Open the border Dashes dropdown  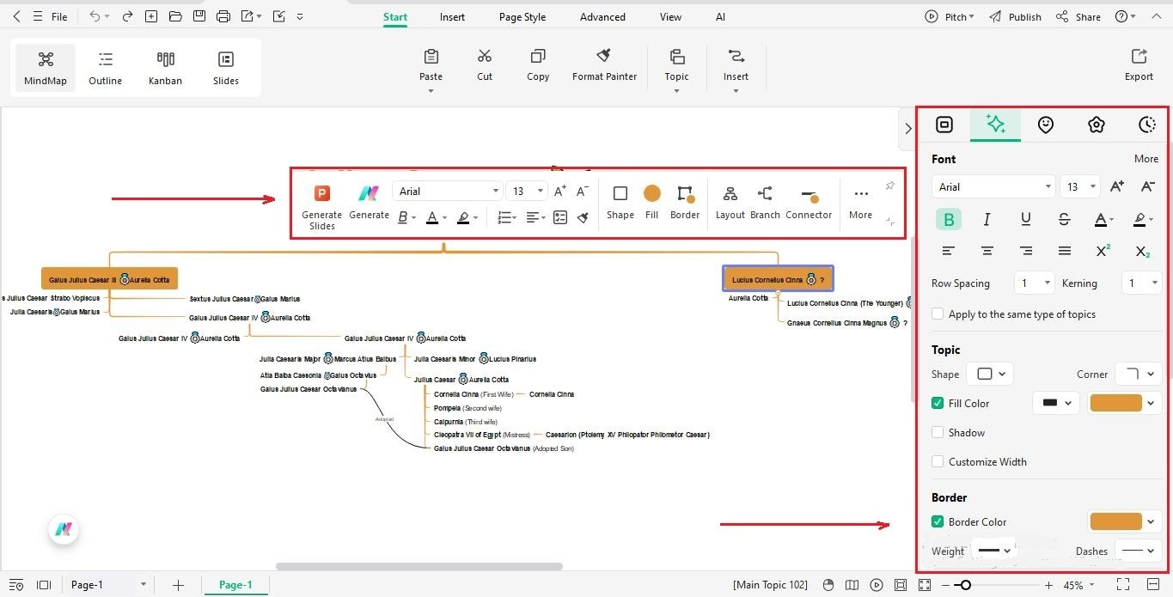[1139, 551]
